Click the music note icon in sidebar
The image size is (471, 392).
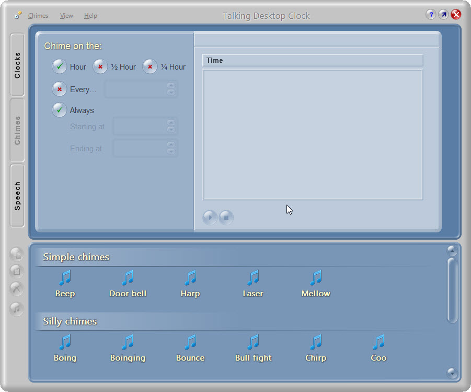tap(17, 309)
